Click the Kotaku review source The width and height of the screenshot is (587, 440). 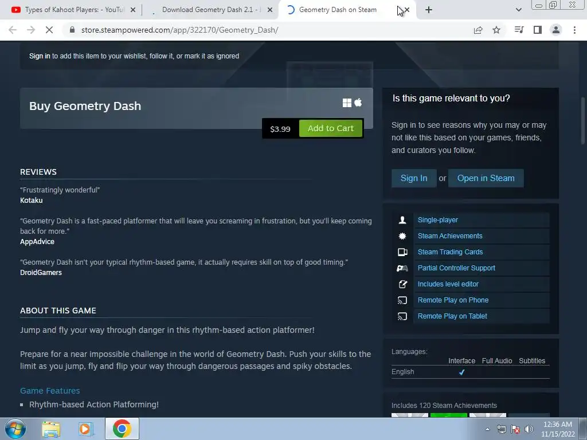31,200
